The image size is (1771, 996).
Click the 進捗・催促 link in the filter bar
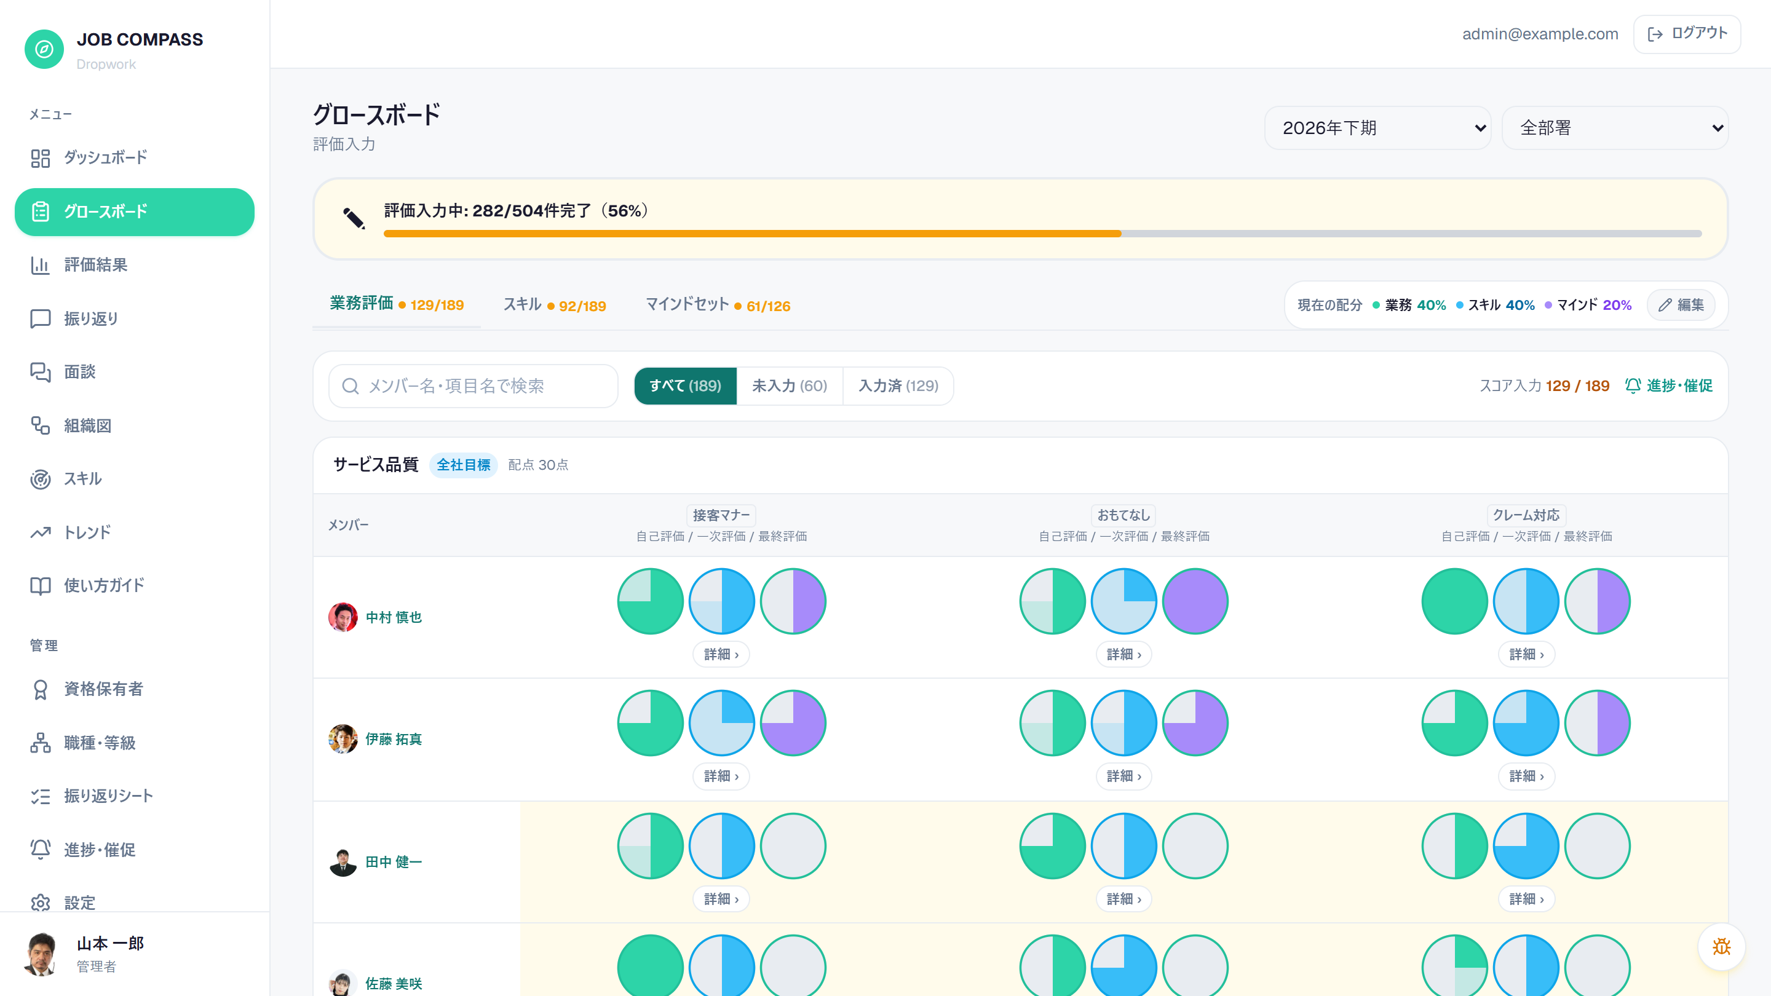click(x=1668, y=386)
